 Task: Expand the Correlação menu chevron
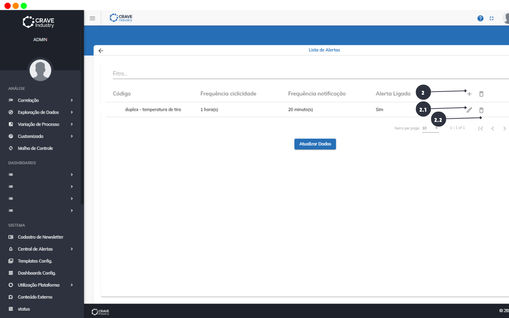pyautogui.click(x=72, y=100)
